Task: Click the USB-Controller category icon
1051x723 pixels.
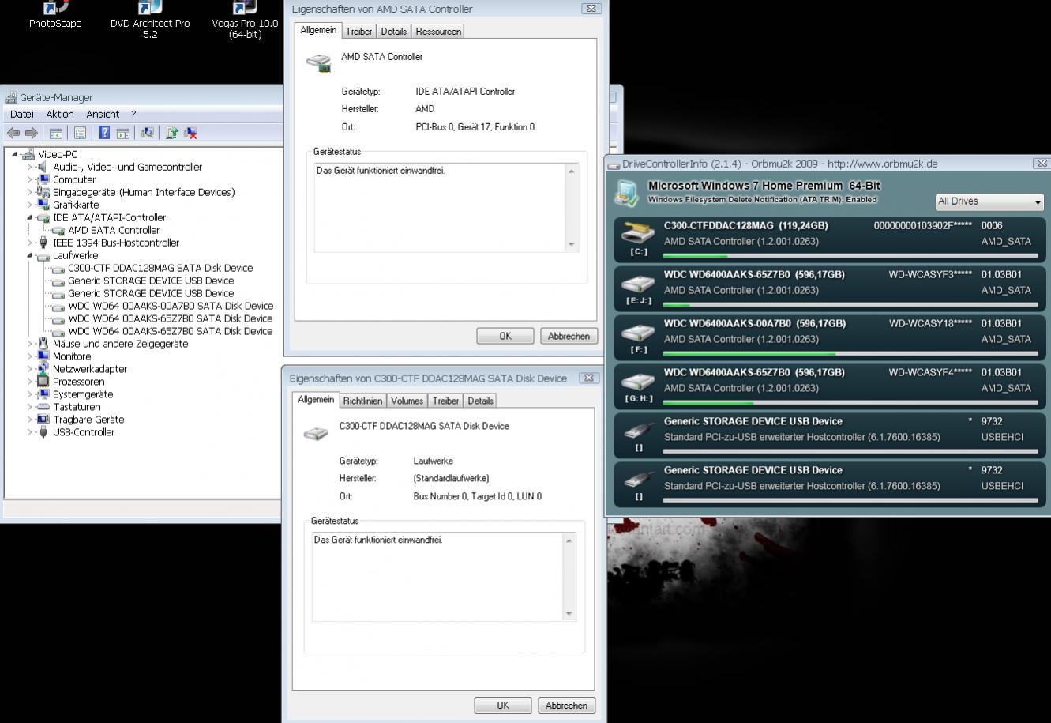Action: pyautogui.click(x=43, y=432)
